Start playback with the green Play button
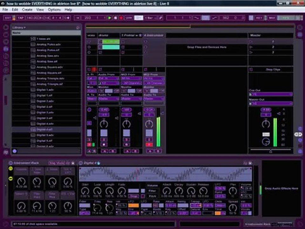305x229 pixels. (110, 18)
